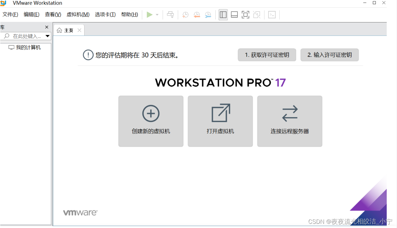This screenshot has height=228, width=397.
Task: Close the 主页 tab with its X
Action: (x=79, y=30)
